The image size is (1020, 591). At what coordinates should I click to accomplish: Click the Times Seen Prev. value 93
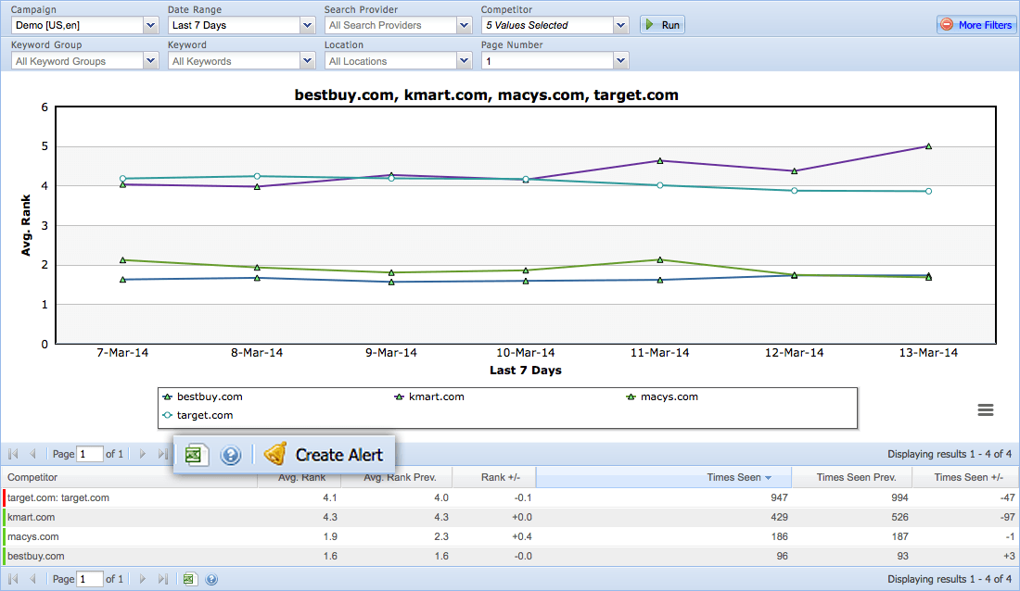[901, 556]
